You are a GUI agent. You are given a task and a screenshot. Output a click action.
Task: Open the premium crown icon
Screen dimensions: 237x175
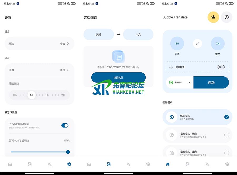pyautogui.click(x=213, y=17)
